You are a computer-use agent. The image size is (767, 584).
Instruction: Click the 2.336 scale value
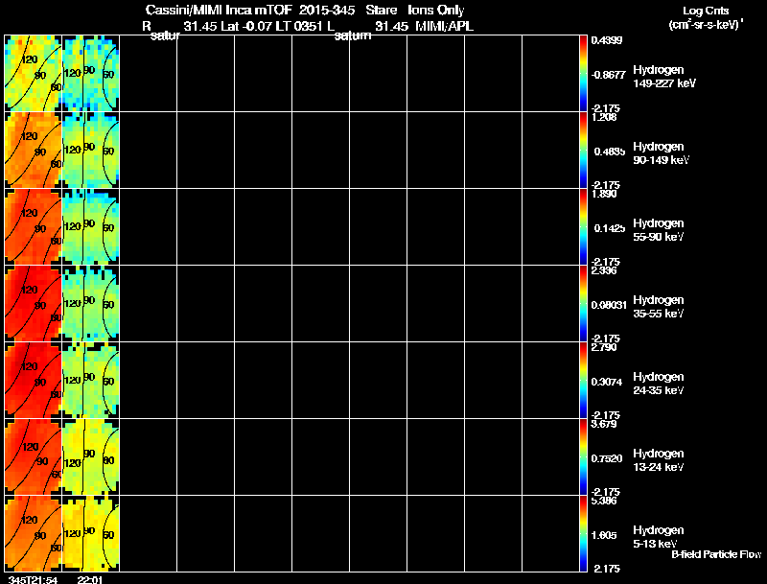click(x=605, y=271)
